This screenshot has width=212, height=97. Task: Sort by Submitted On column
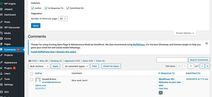[x=193, y=73]
